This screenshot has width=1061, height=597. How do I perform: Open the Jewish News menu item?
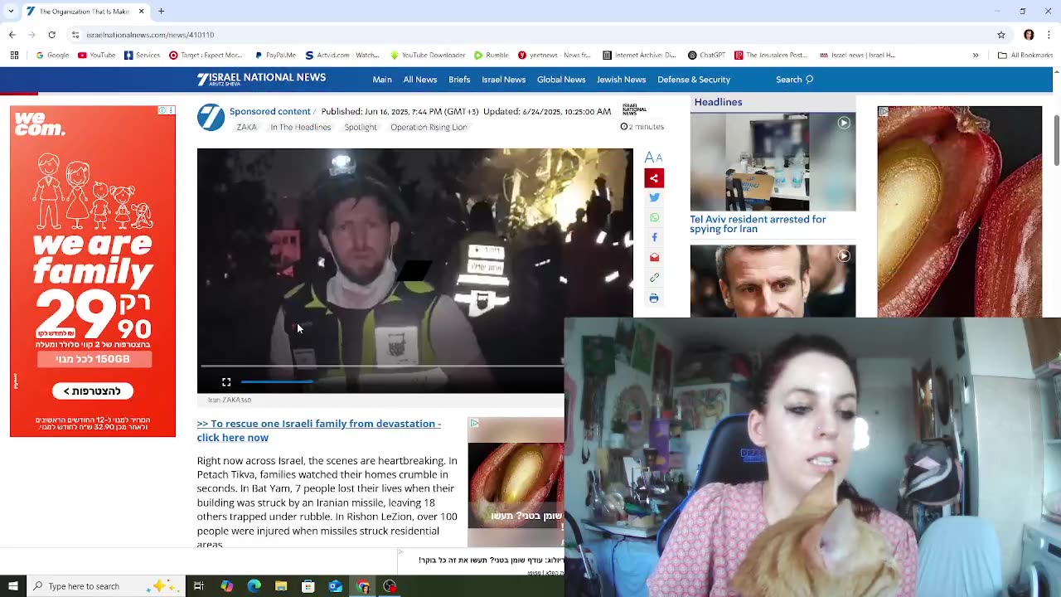click(x=621, y=80)
